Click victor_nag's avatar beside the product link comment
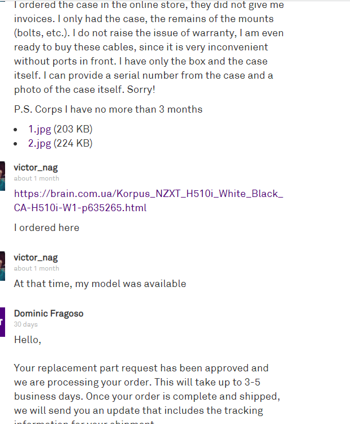 click(x=2, y=172)
